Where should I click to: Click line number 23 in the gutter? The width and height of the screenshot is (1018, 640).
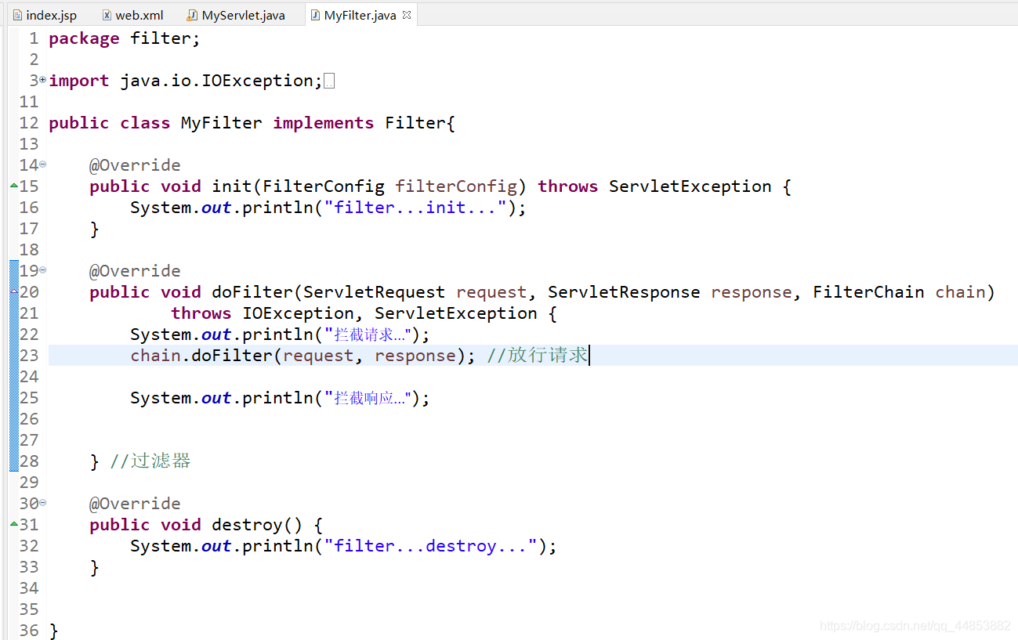29,356
